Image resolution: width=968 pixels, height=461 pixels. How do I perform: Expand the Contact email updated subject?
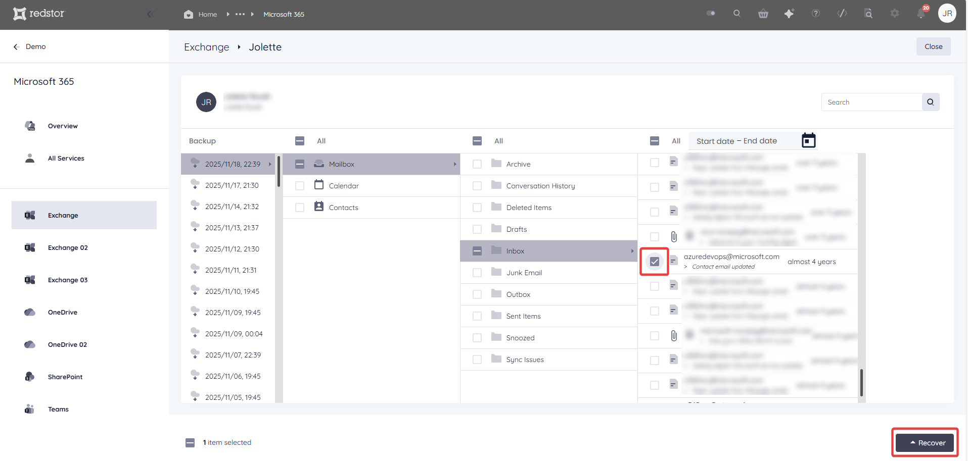(x=686, y=267)
